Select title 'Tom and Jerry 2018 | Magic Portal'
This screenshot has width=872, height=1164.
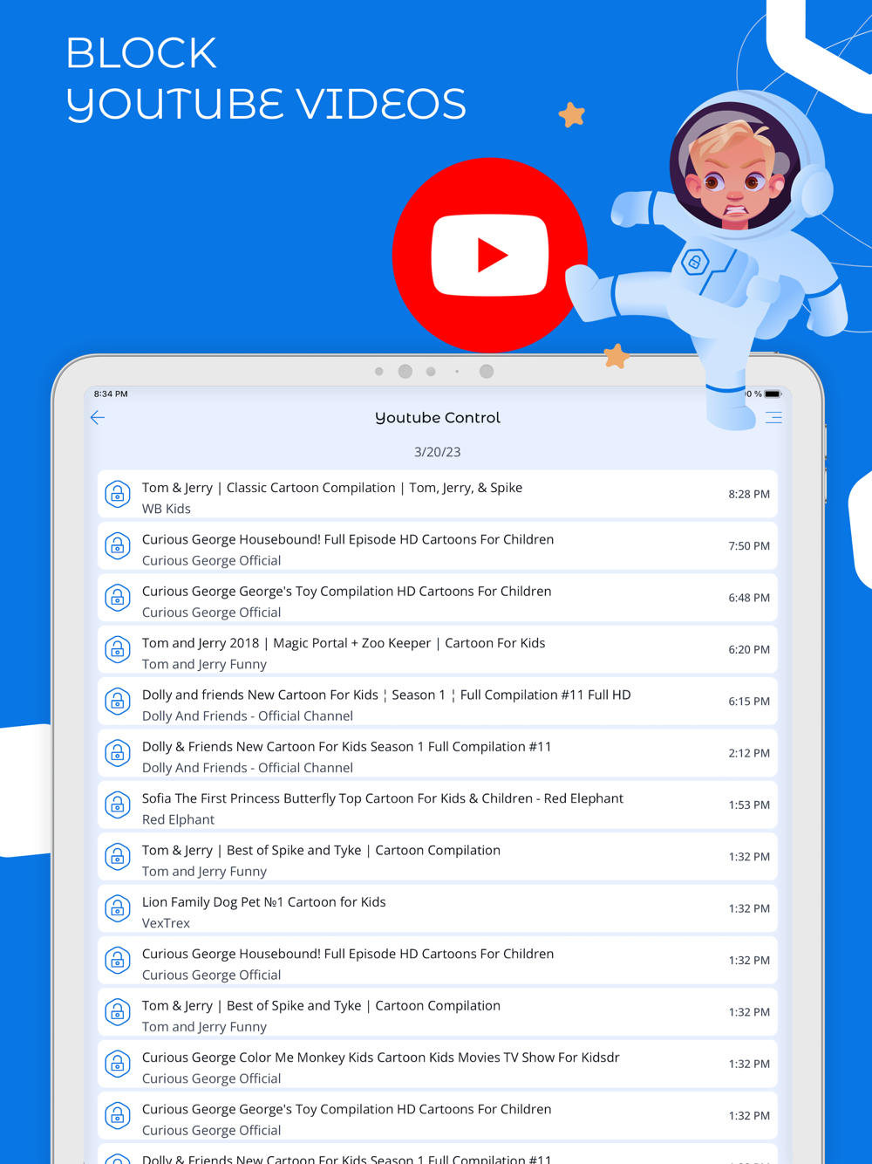pyautogui.click(x=344, y=643)
